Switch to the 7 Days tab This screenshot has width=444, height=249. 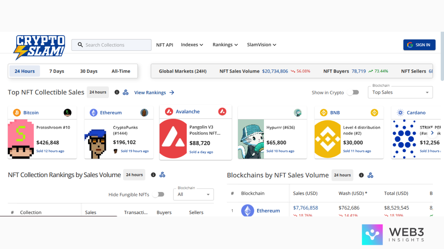(57, 71)
